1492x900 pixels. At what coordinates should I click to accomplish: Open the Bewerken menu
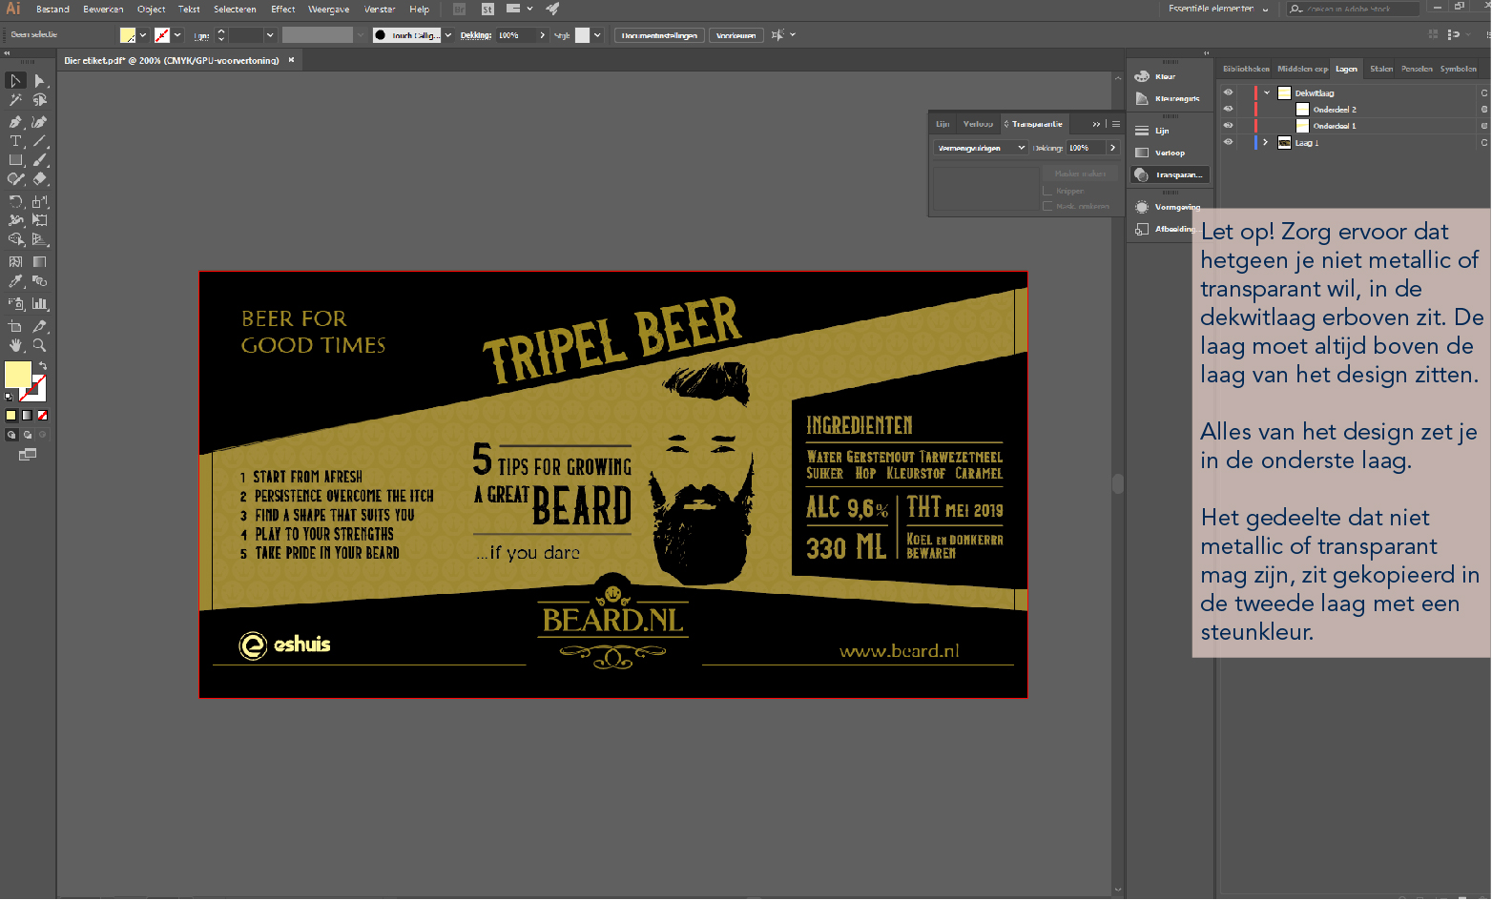[103, 9]
